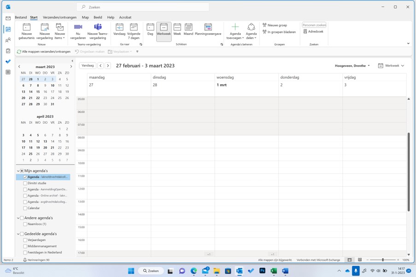Collapse the ribbon with the chevron
Screen dimensions: 416x277
tap(408, 43)
